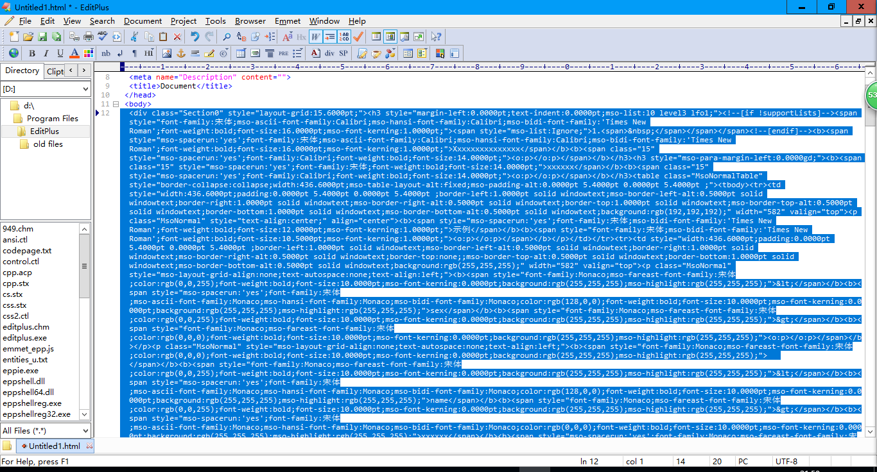Switch to the Cliptext tab
The width and height of the screenshot is (877, 472).
point(55,71)
